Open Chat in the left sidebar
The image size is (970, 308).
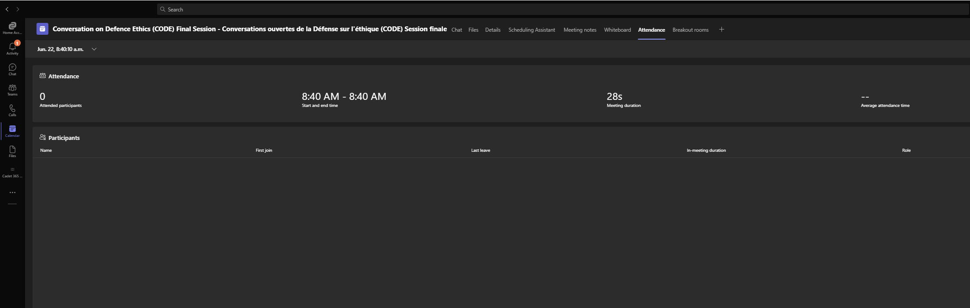(12, 70)
